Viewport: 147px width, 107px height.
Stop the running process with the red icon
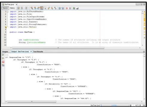(x=3, y=62)
